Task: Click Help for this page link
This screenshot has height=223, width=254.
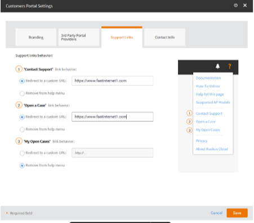Action: tap(210, 94)
